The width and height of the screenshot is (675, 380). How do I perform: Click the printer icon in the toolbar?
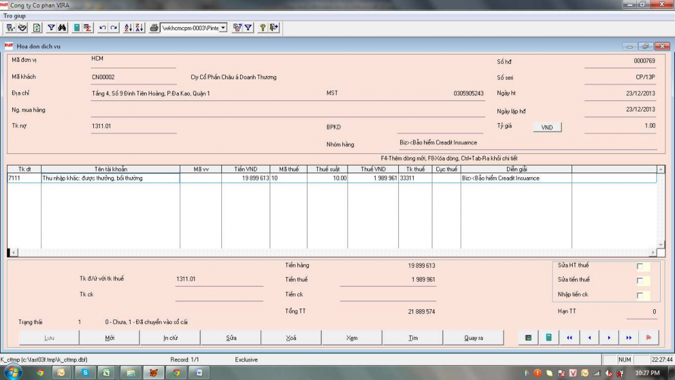[154, 28]
